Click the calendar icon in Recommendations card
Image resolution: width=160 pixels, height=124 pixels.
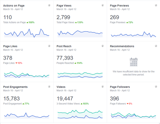[x=134, y=62]
